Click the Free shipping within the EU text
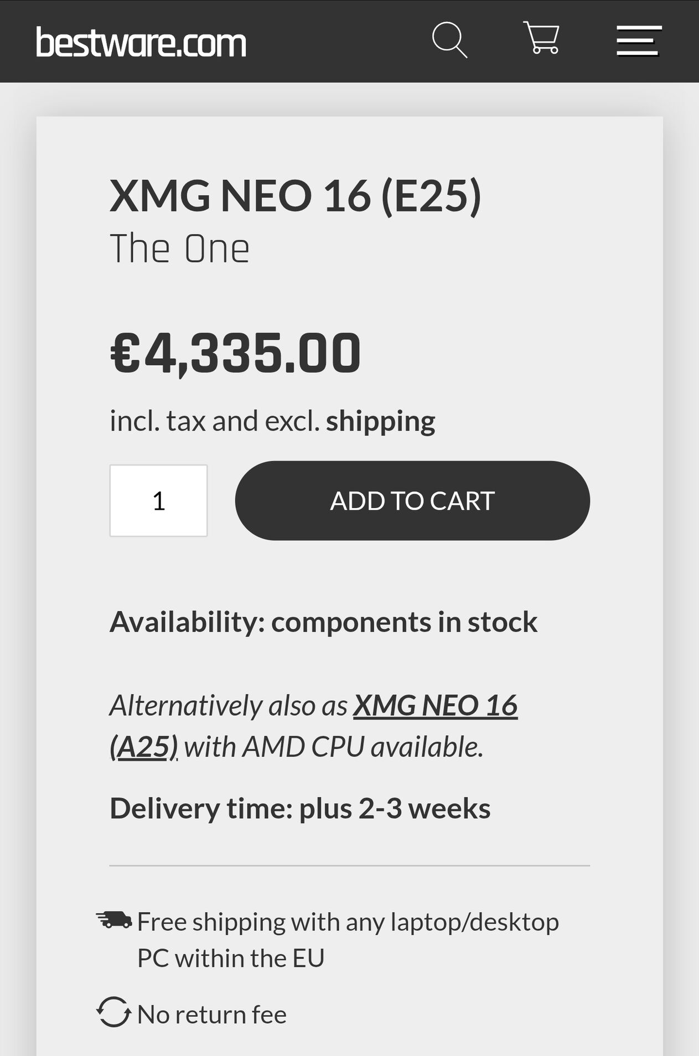Viewport: 699px width, 1056px height. [348, 940]
